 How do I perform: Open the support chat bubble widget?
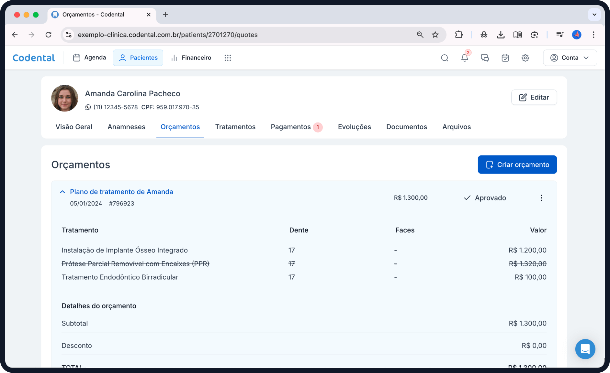pos(585,349)
